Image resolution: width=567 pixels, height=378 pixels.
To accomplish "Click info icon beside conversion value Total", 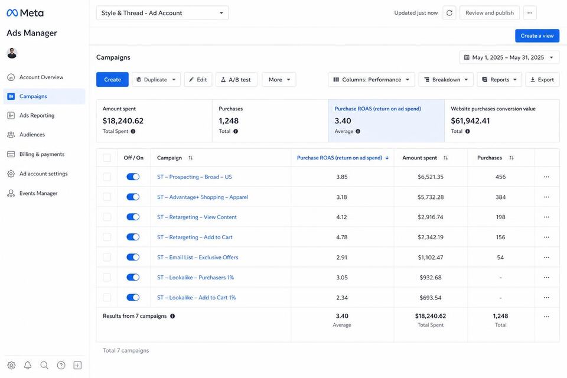I will 468,131.
